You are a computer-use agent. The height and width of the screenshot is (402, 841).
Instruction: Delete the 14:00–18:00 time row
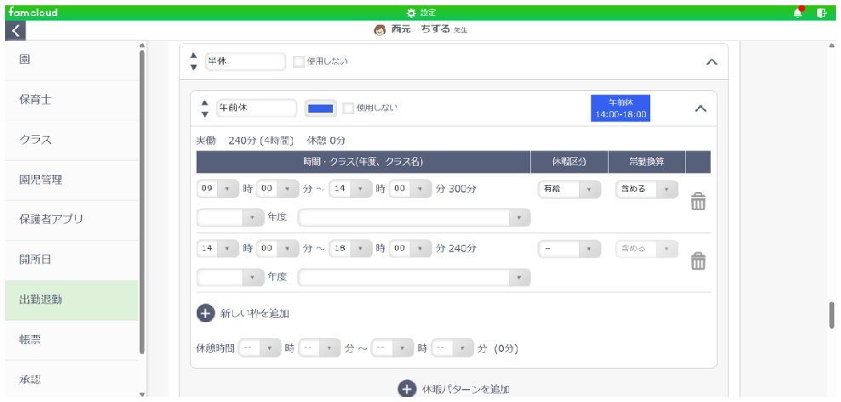pyautogui.click(x=697, y=261)
